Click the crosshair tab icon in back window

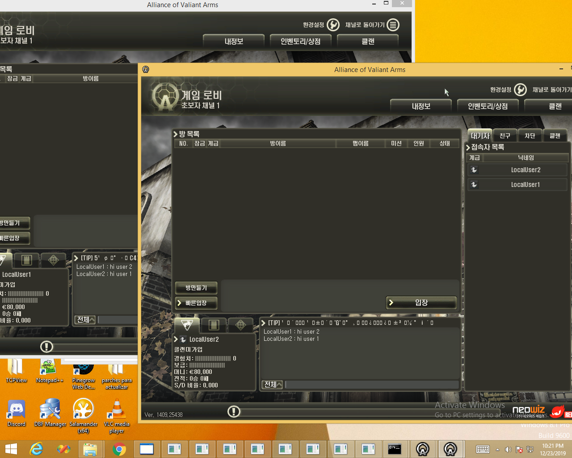(53, 260)
